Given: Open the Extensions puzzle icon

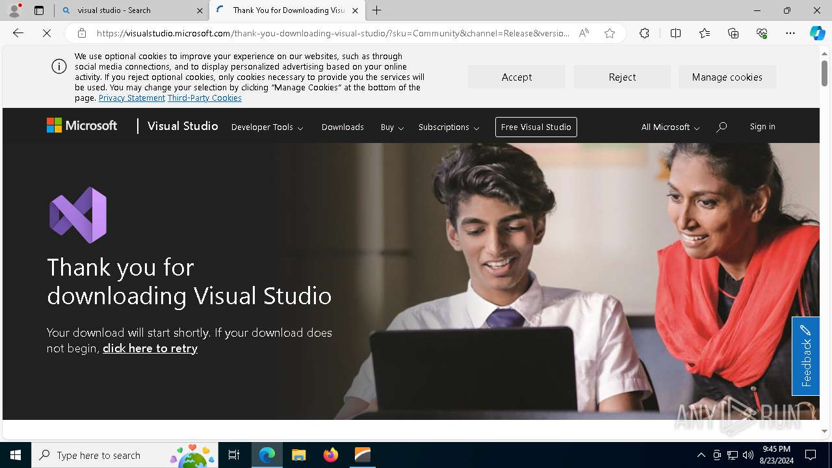Looking at the screenshot, I should pyautogui.click(x=644, y=33).
